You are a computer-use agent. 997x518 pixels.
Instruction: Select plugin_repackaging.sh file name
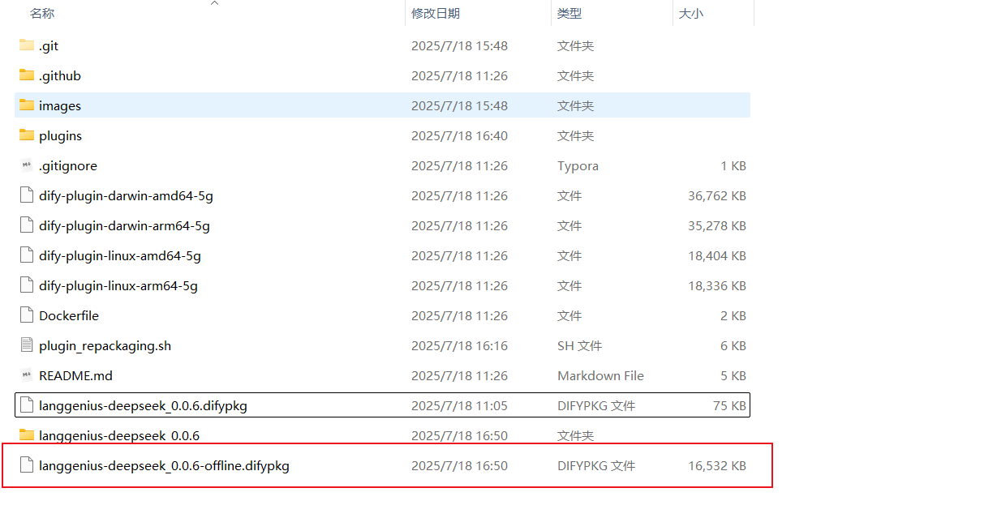tap(105, 345)
